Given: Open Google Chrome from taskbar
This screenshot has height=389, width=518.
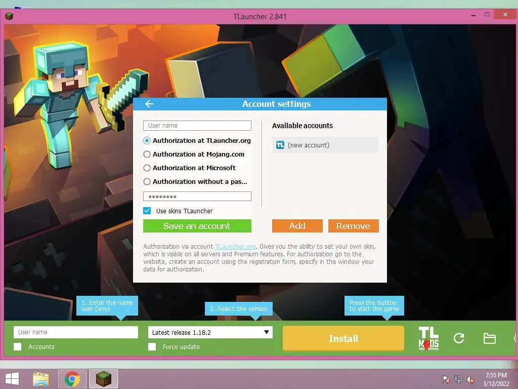Looking at the screenshot, I should click(x=72, y=379).
